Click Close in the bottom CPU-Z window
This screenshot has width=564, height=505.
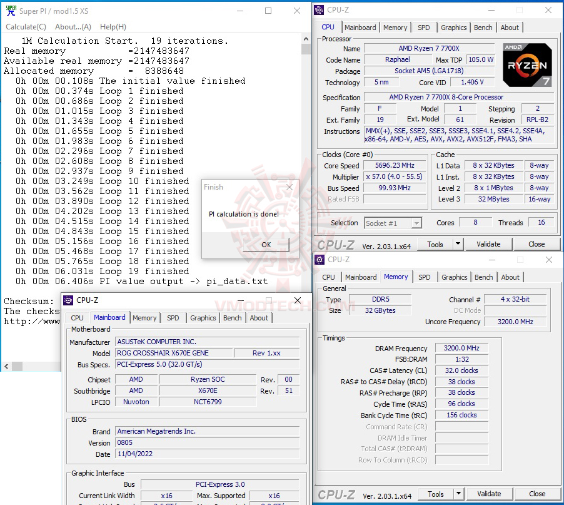[536, 494]
